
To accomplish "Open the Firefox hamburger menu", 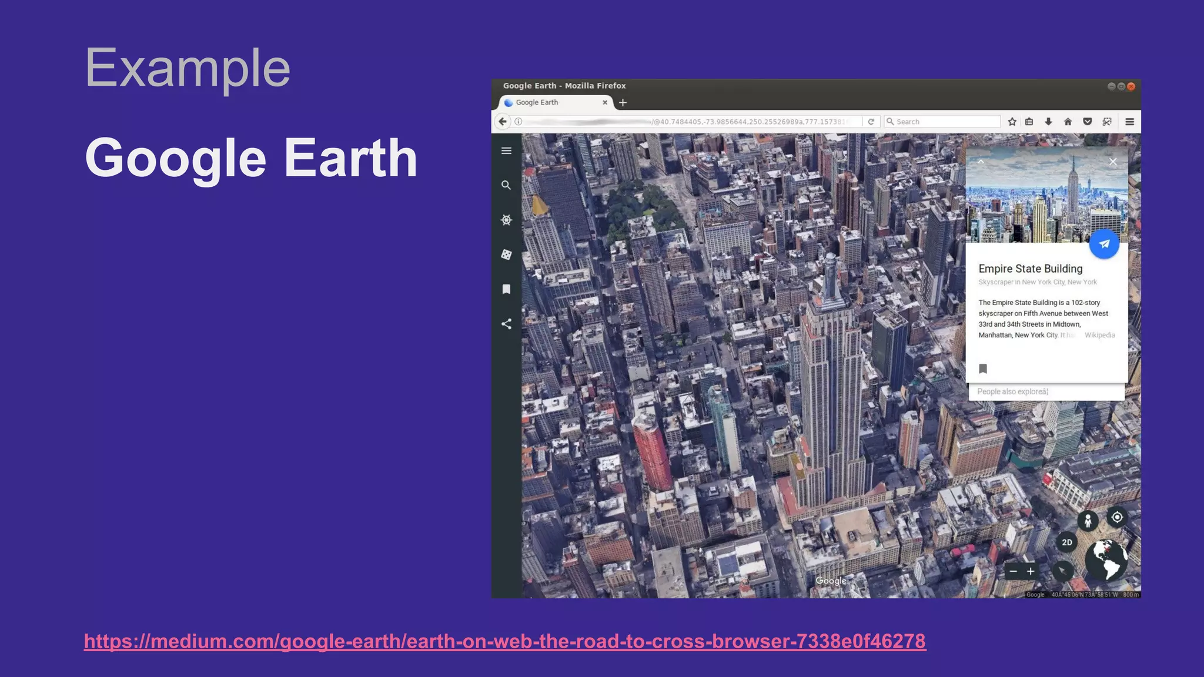I will pos(1129,122).
